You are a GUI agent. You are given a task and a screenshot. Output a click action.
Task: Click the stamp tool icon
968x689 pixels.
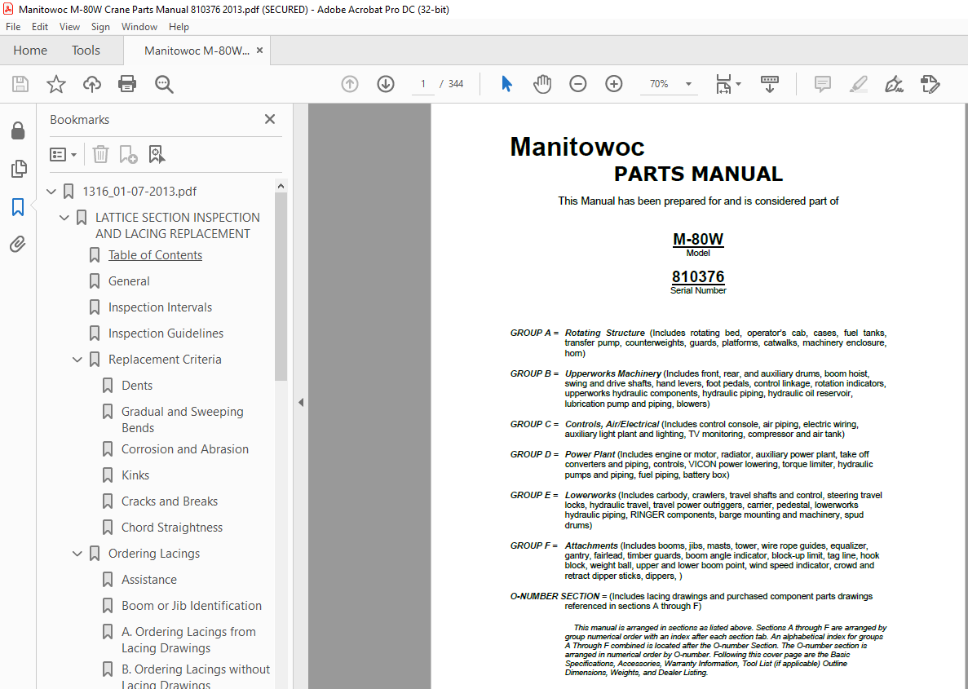click(930, 84)
